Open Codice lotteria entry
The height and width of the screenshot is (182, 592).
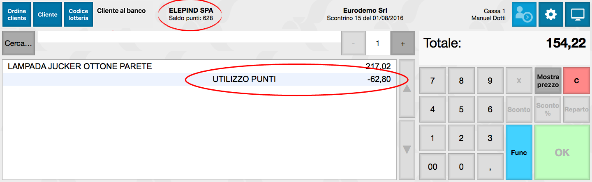(x=79, y=14)
